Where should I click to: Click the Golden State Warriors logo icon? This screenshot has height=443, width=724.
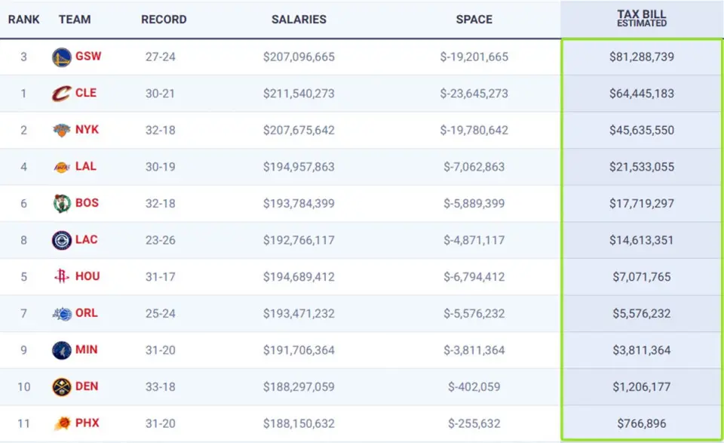[62, 57]
